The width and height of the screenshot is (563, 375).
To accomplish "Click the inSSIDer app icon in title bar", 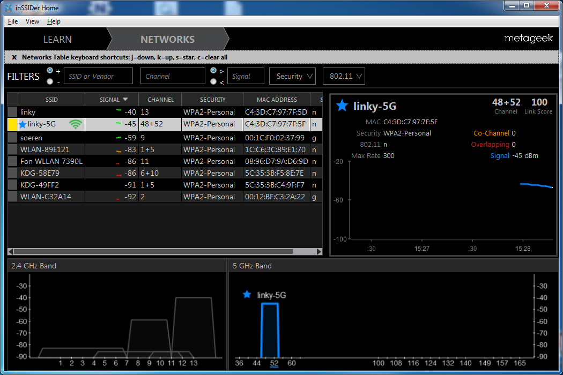I will [8, 7].
